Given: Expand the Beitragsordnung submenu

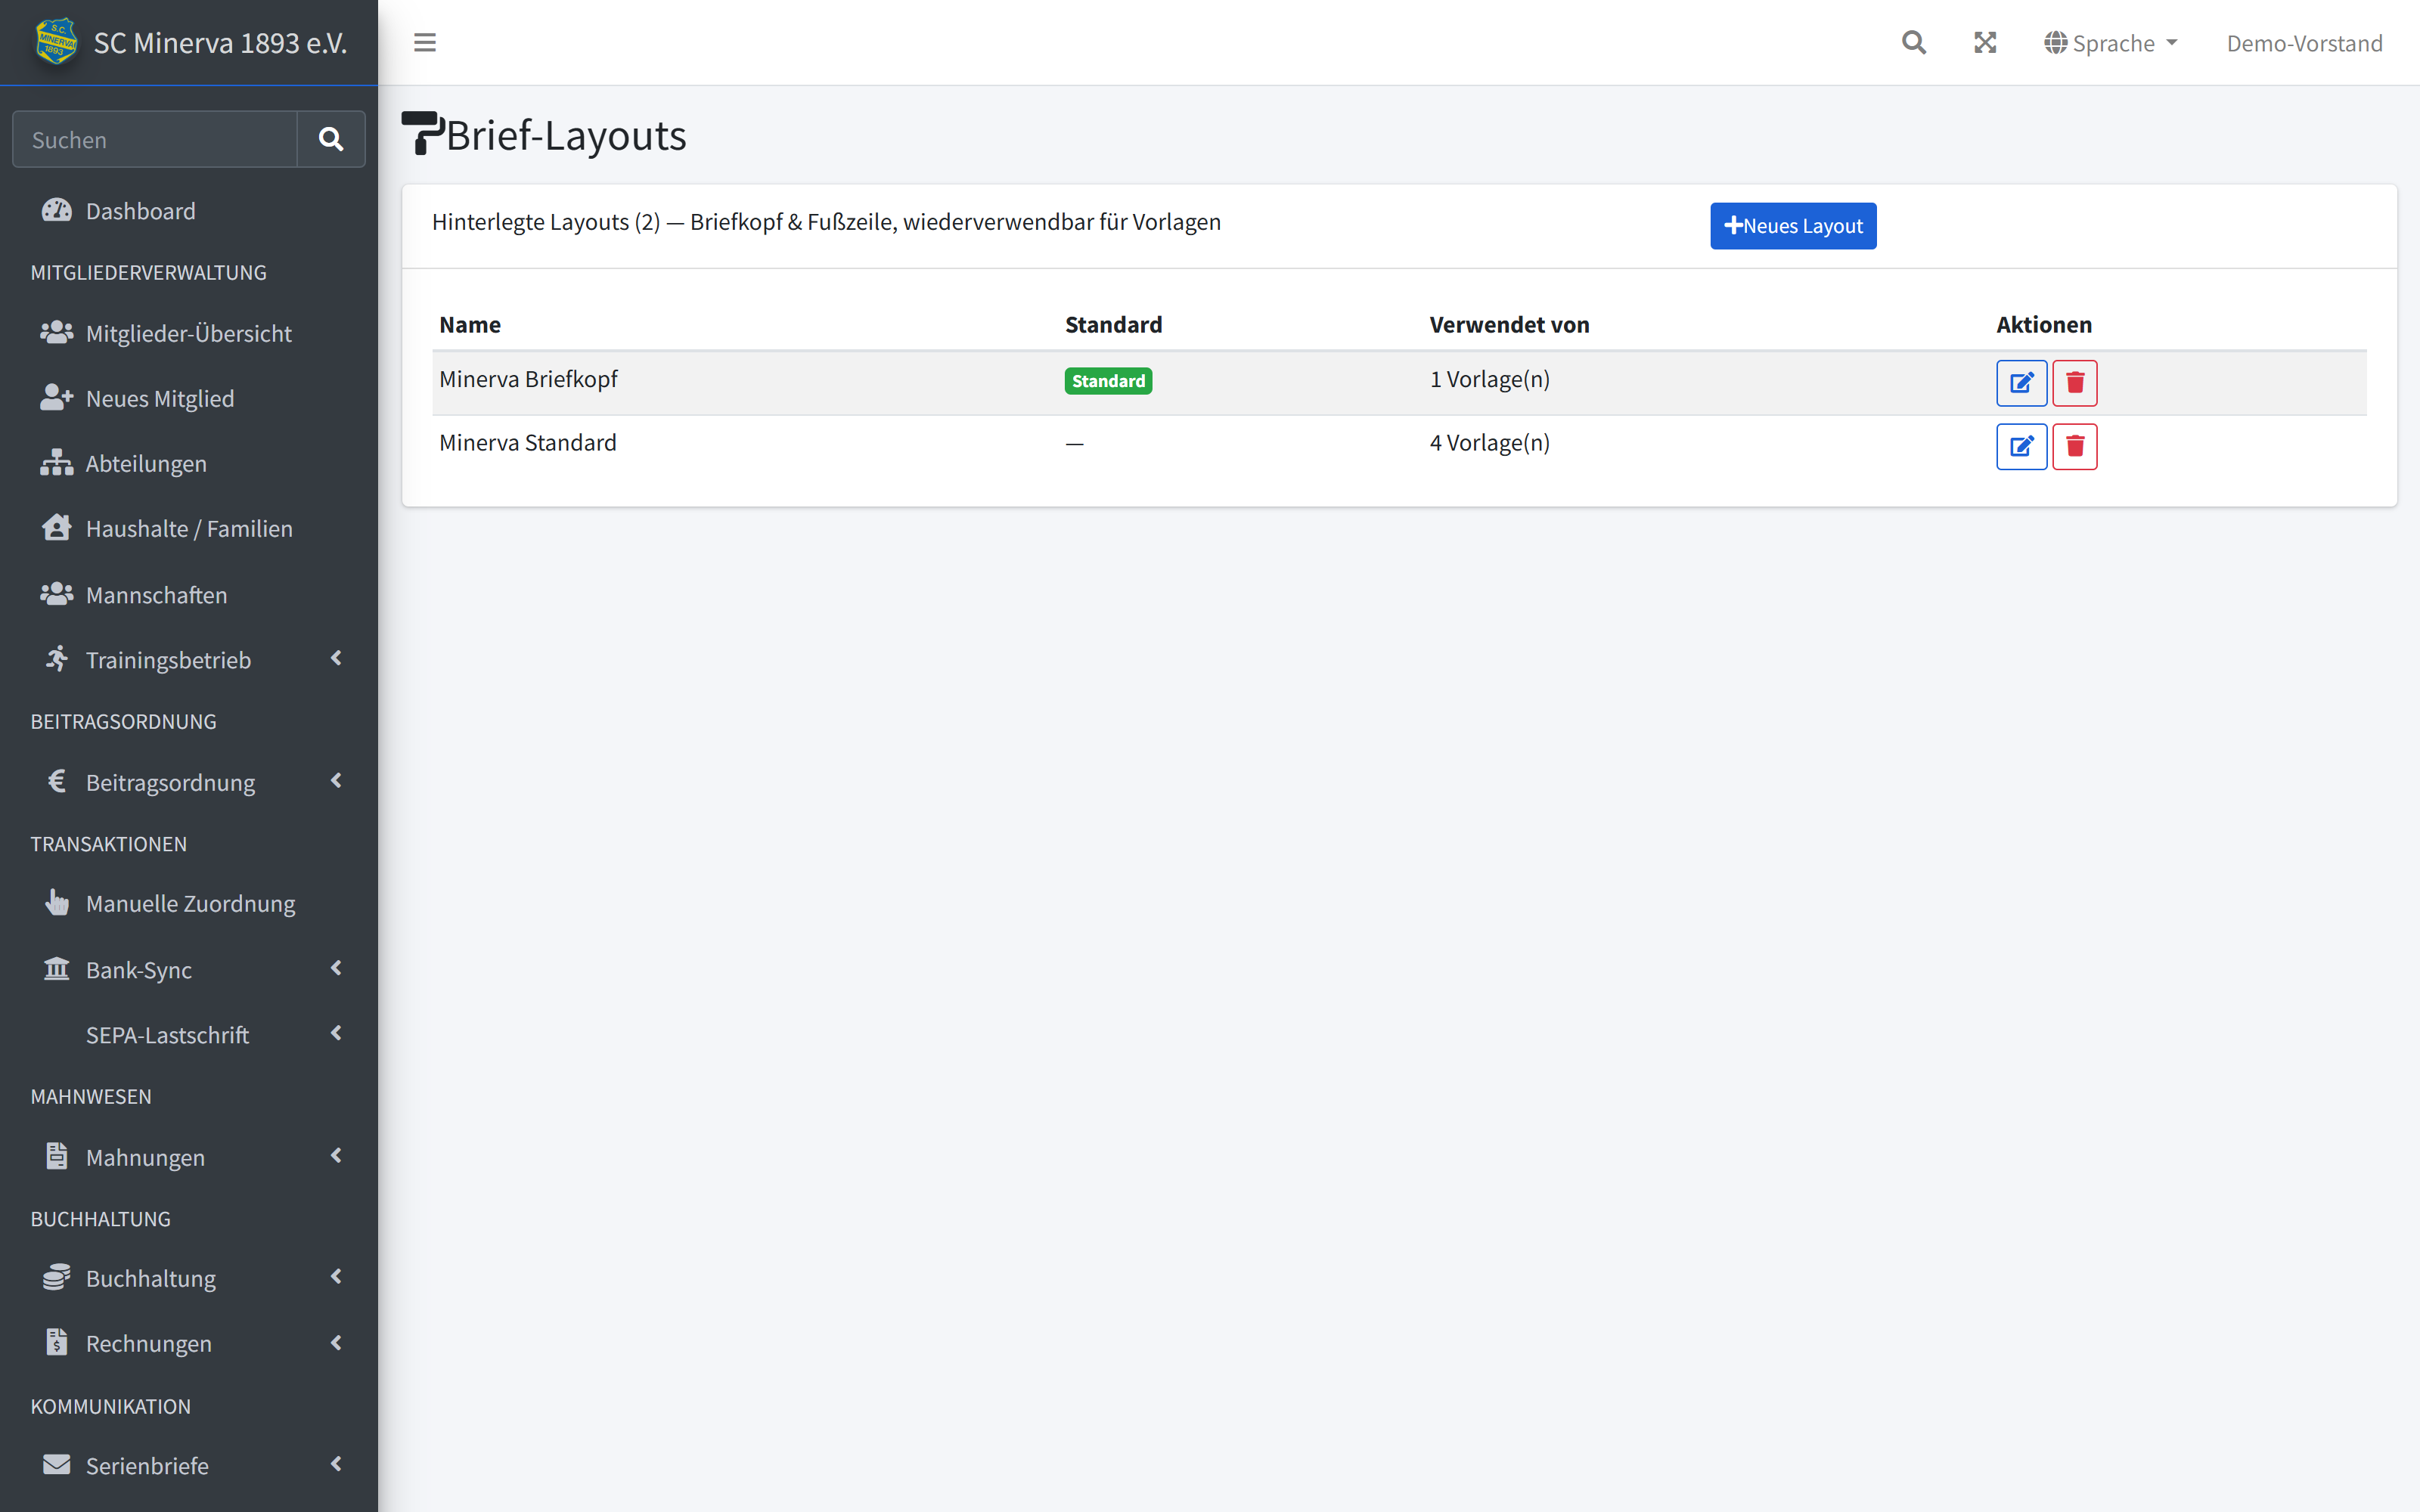Looking at the screenshot, I should 189,782.
